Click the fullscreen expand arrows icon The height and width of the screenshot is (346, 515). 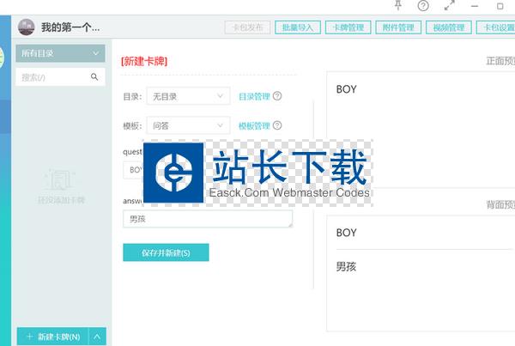click(x=449, y=5)
